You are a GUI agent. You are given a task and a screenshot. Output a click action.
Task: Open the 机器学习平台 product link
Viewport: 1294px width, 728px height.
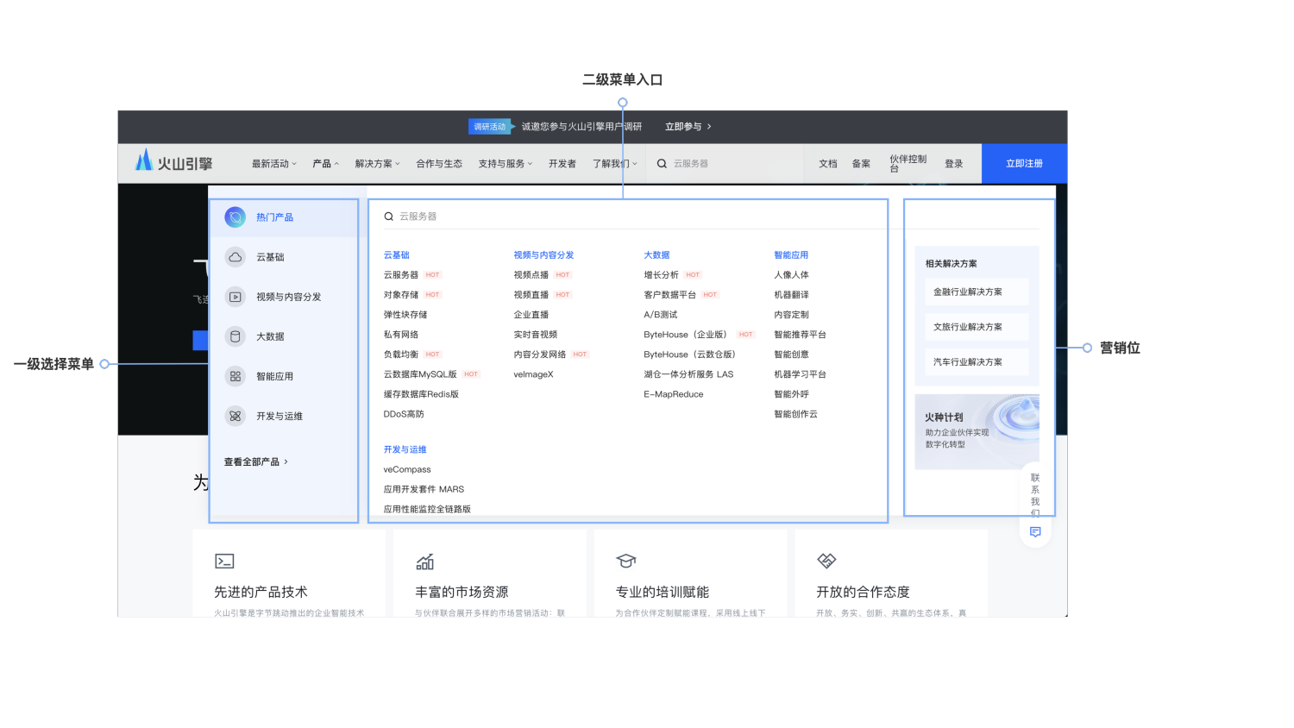(x=800, y=374)
